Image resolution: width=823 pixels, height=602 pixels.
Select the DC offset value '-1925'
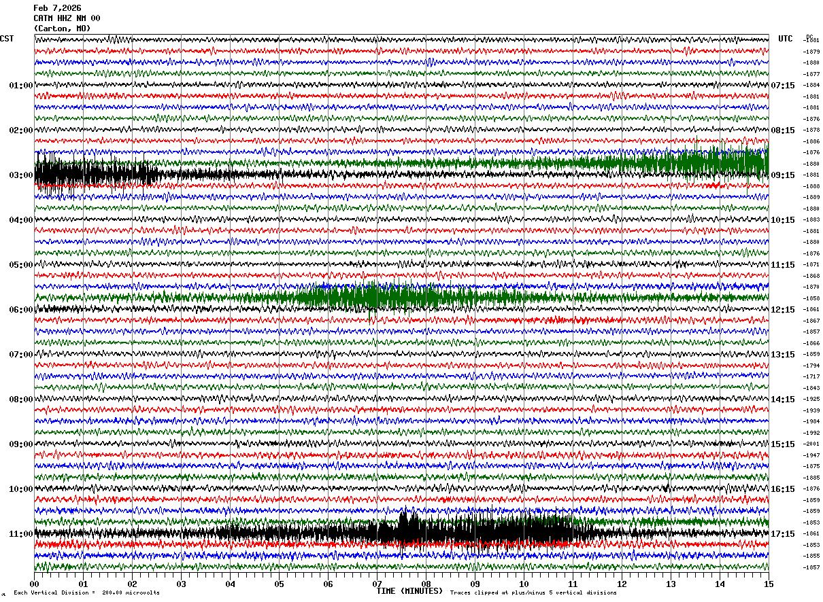[x=811, y=399]
